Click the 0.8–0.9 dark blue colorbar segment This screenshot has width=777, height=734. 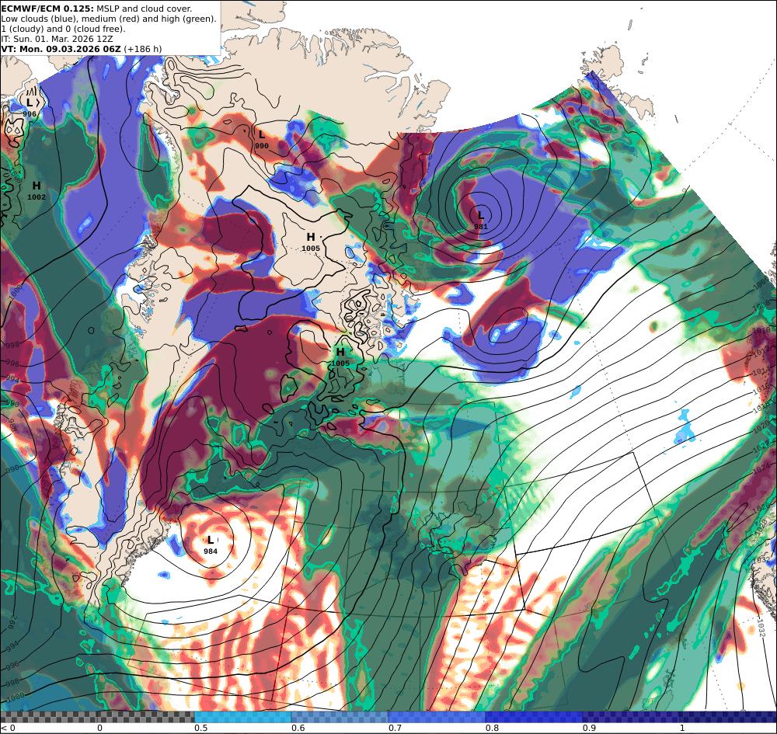(x=535, y=717)
